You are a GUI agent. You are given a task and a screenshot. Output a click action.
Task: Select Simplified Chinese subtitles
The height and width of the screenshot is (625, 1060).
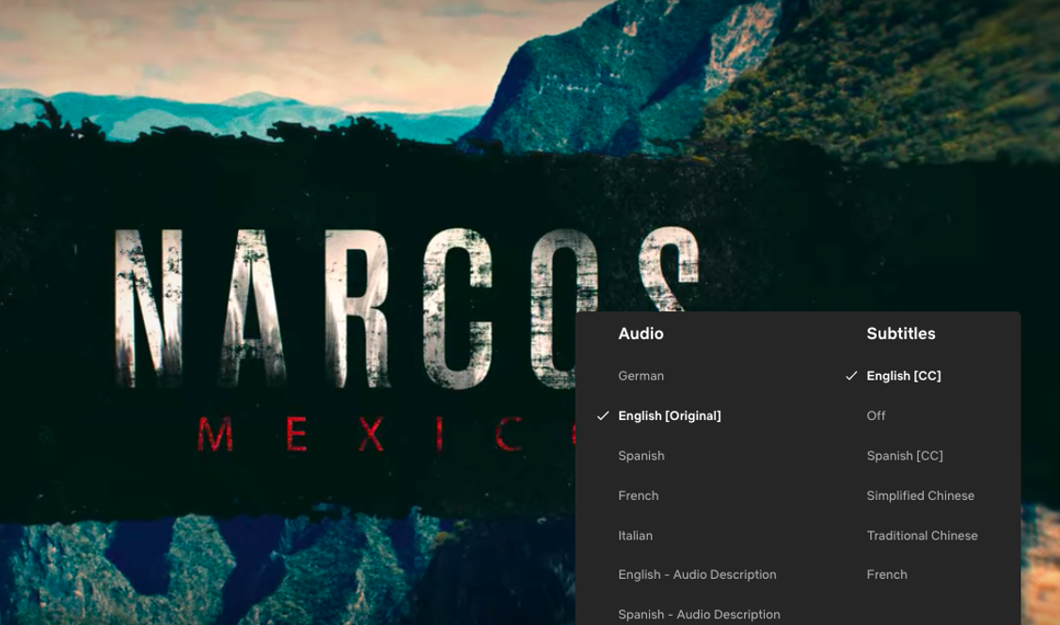click(920, 495)
